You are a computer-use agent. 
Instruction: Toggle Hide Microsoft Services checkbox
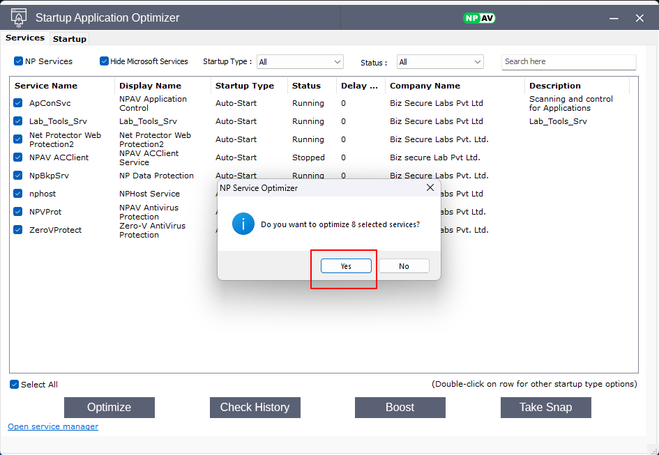[105, 61]
